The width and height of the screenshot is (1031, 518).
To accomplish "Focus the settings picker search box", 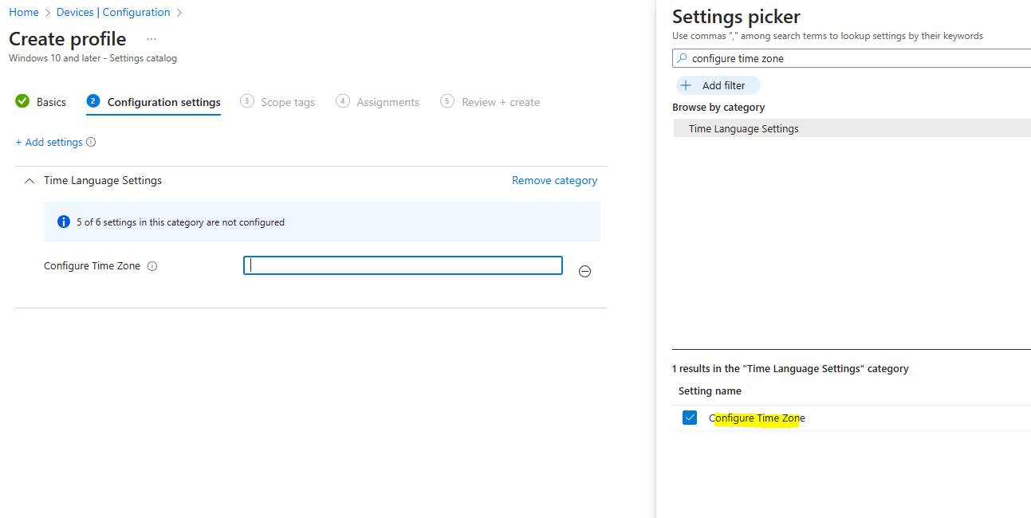I will coord(852,58).
